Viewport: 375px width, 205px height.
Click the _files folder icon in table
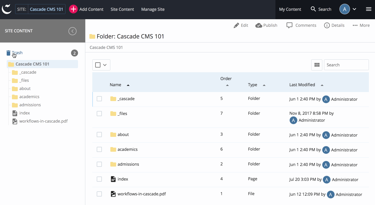113,114
